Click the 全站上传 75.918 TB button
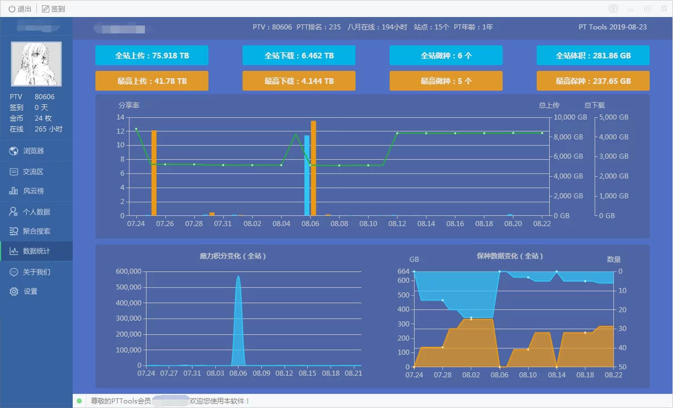The image size is (673, 408). 152,56
